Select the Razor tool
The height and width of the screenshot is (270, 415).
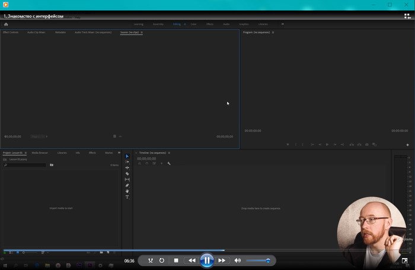coord(127,173)
